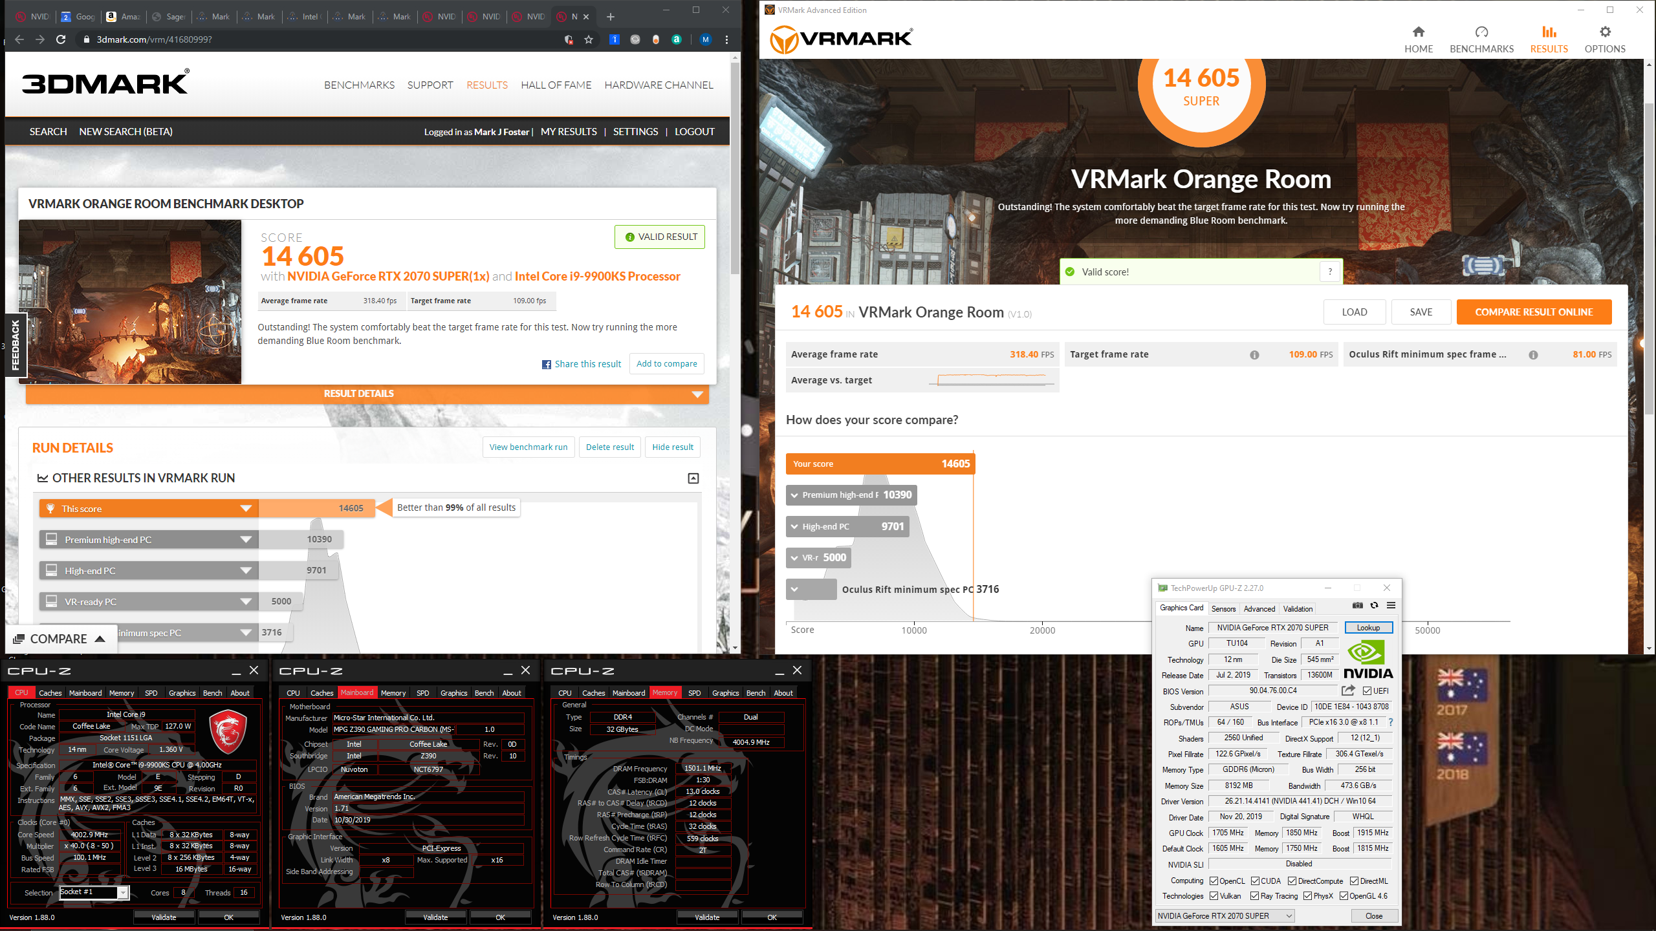Click View benchmark run link
The height and width of the screenshot is (931, 1656).
tap(528, 447)
